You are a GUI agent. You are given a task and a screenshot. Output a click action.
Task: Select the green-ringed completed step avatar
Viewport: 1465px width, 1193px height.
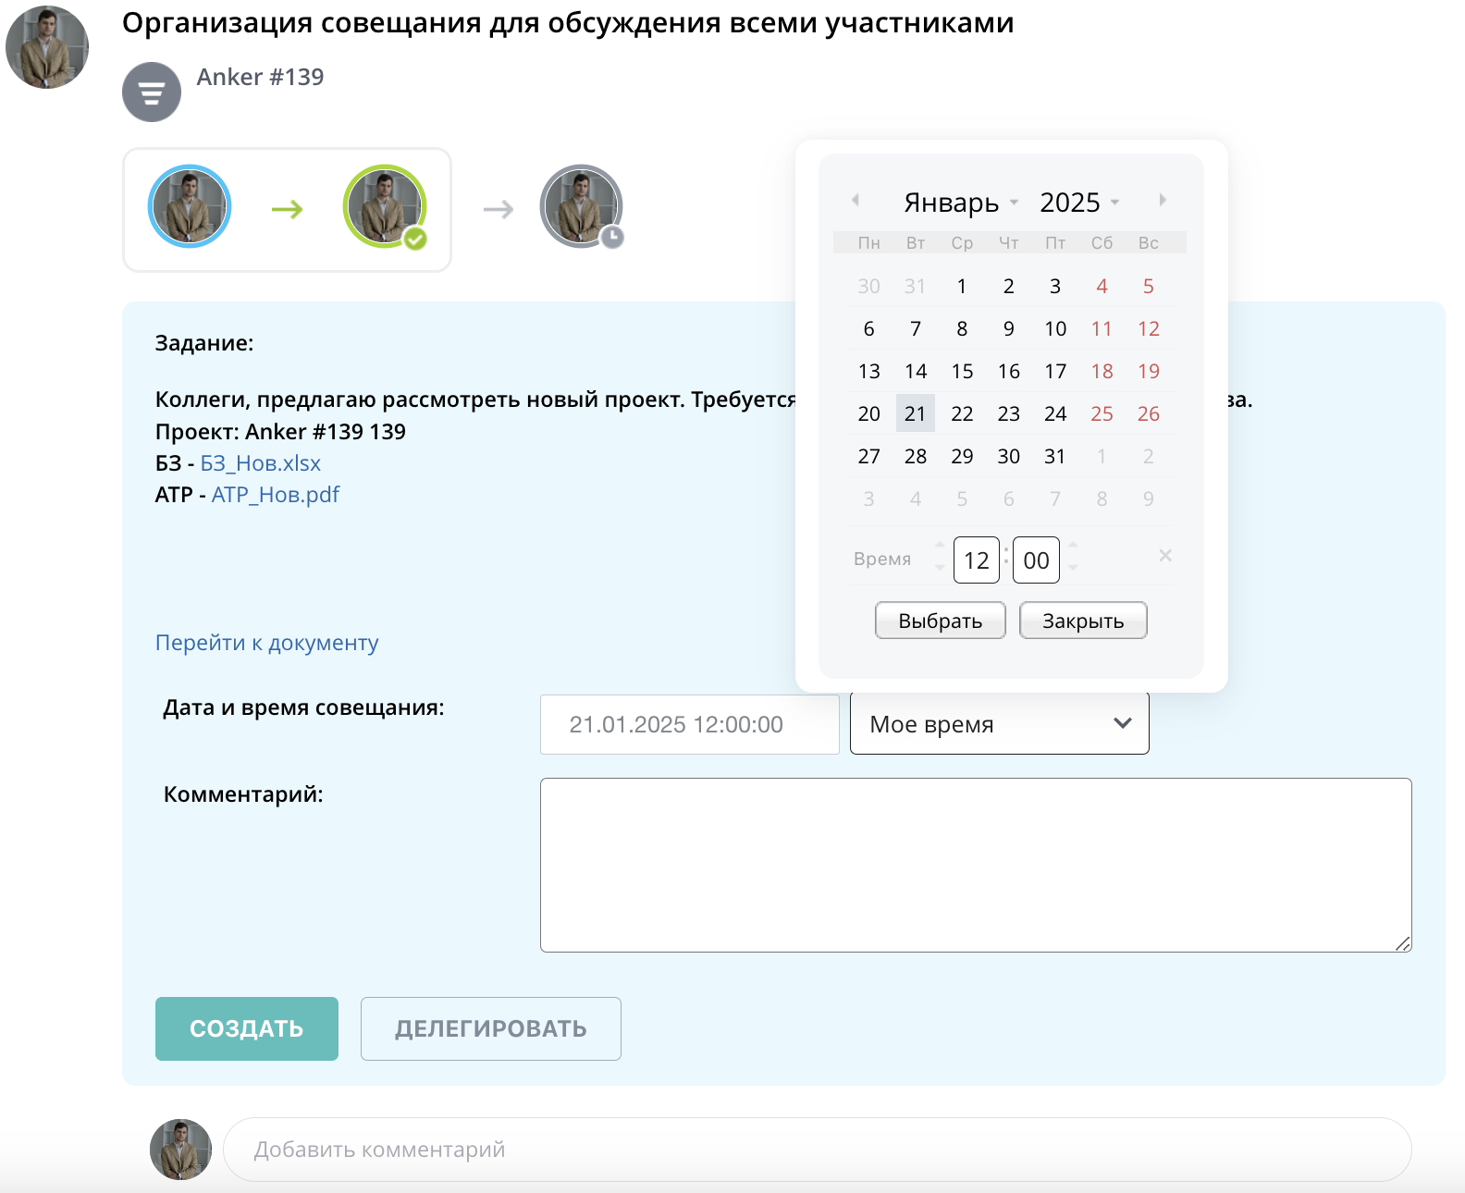(x=384, y=206)
